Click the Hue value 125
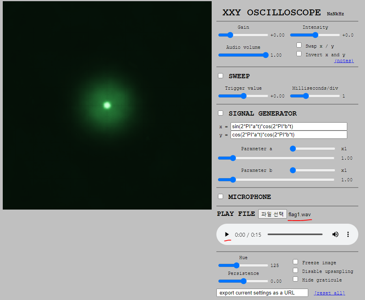This screenshot has height=300, width=365. 275,265
